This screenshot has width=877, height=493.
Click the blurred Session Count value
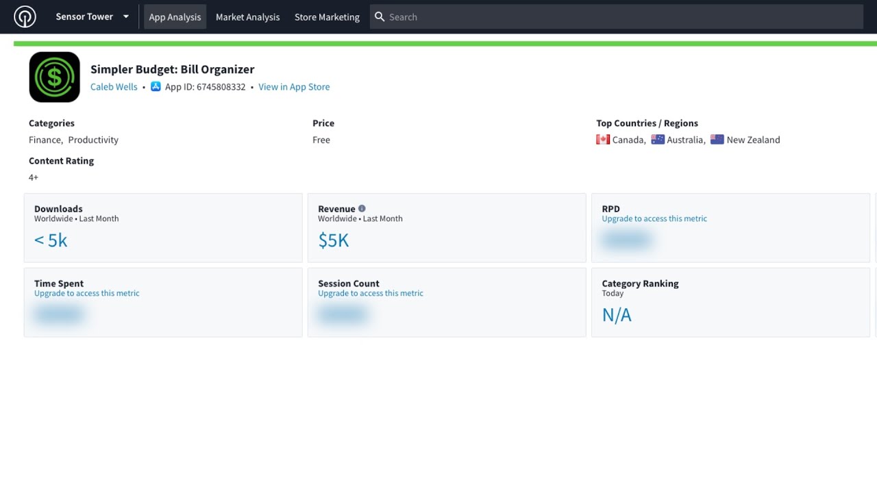343,315
